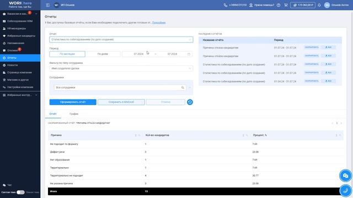Open the end month 07.2024 picker
353x198 pixels.
point(172,54)
